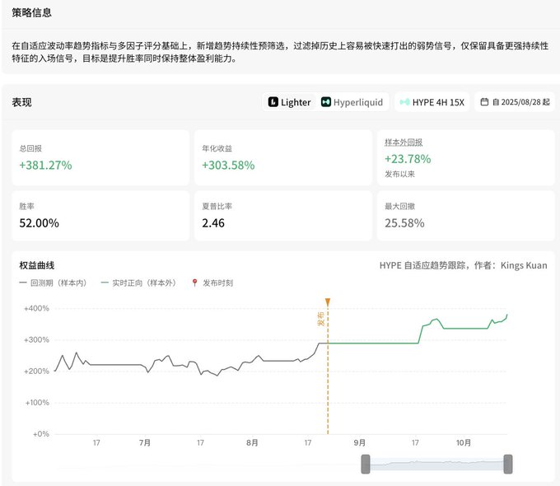This screenshot has height=486, width=560.
Task: Toggle the 实时正向（样本外）legend series
Action: click(x=138, y=283)
